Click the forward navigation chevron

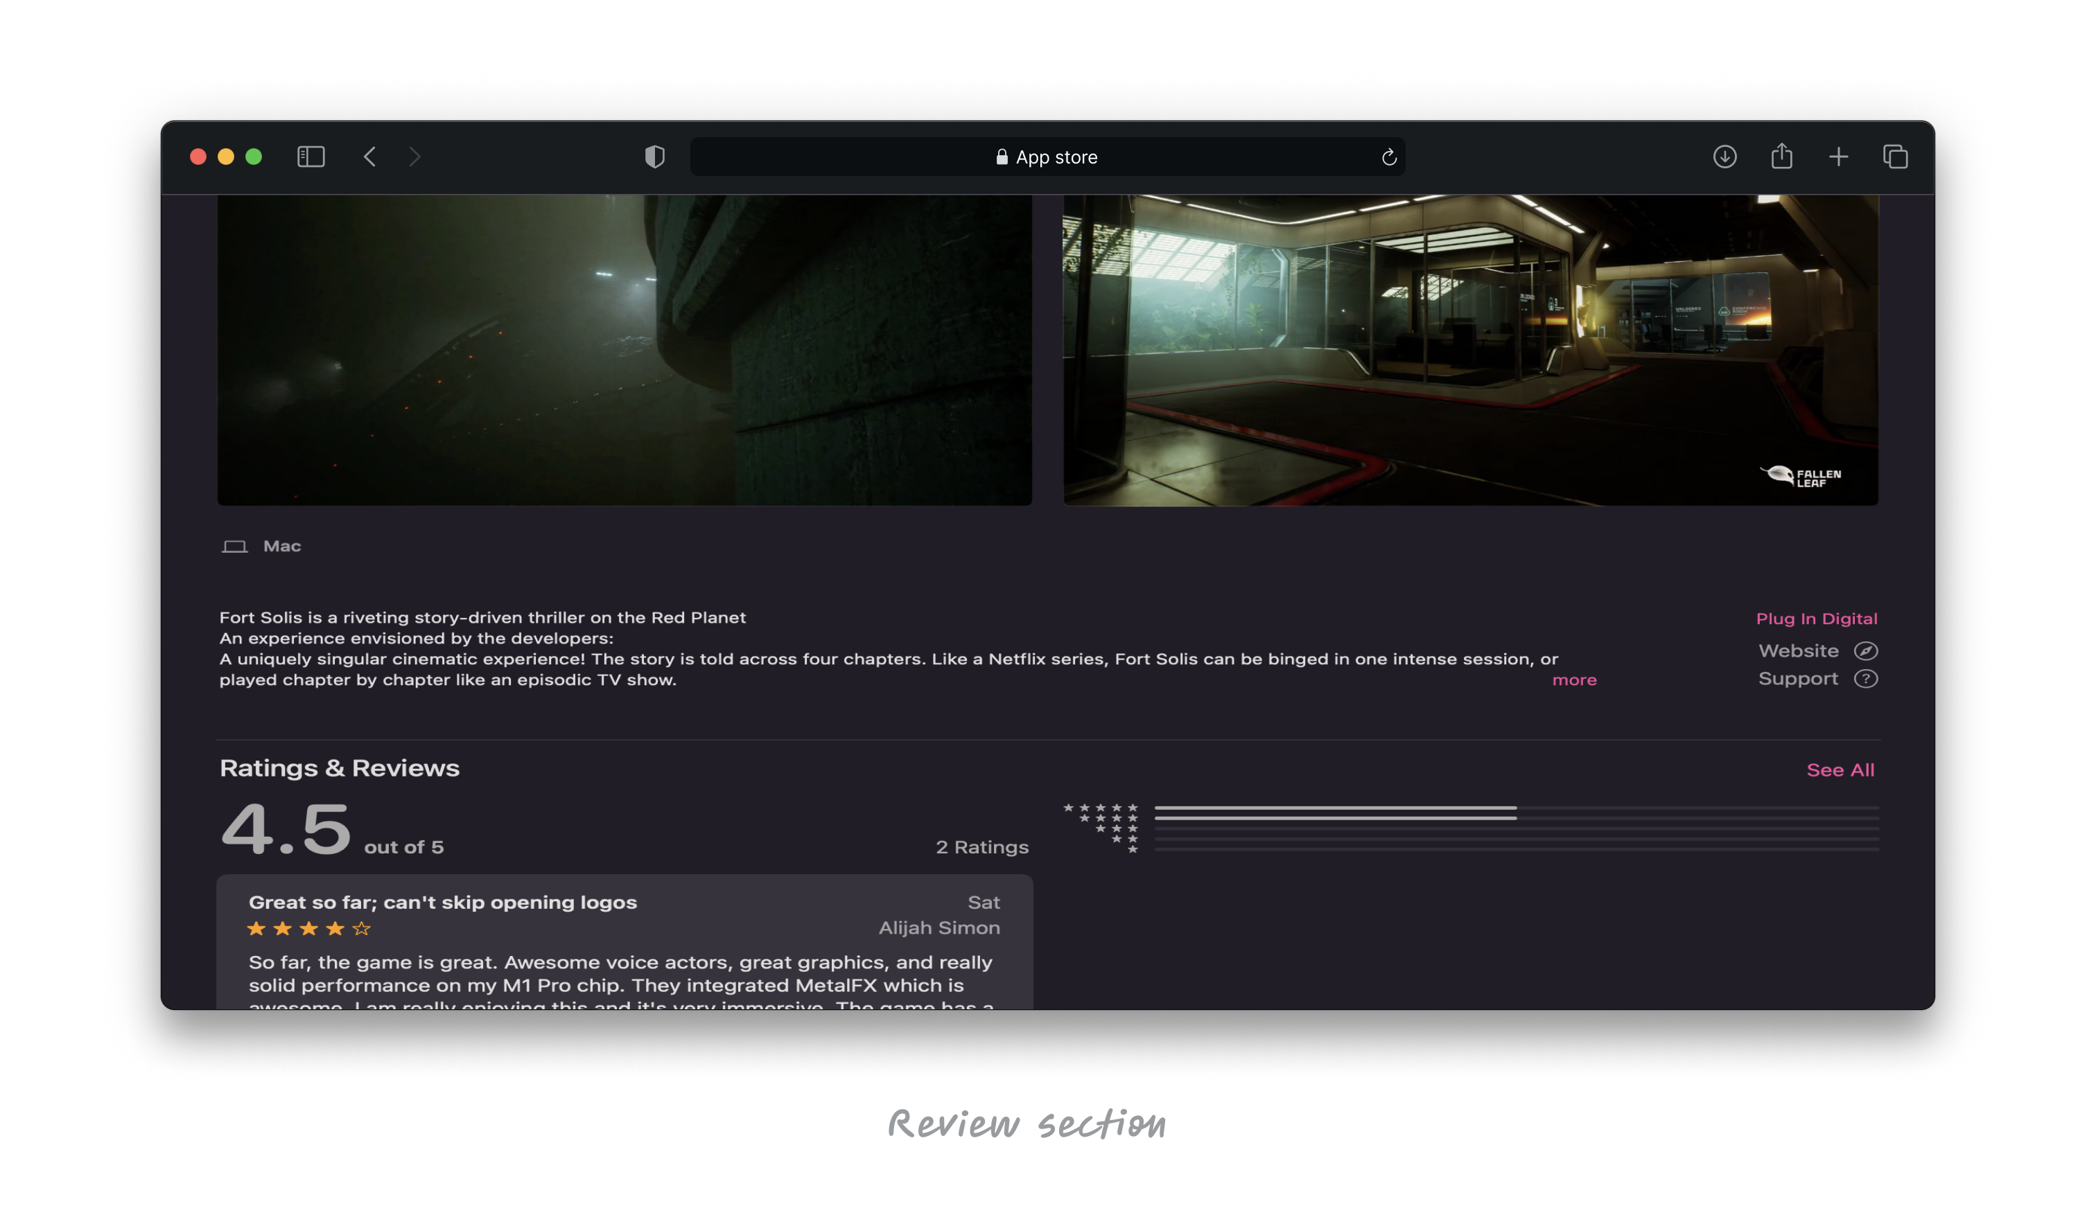click(415, 157)
